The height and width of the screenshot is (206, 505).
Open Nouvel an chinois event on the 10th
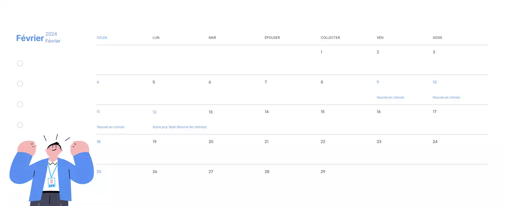pos(446,97)
